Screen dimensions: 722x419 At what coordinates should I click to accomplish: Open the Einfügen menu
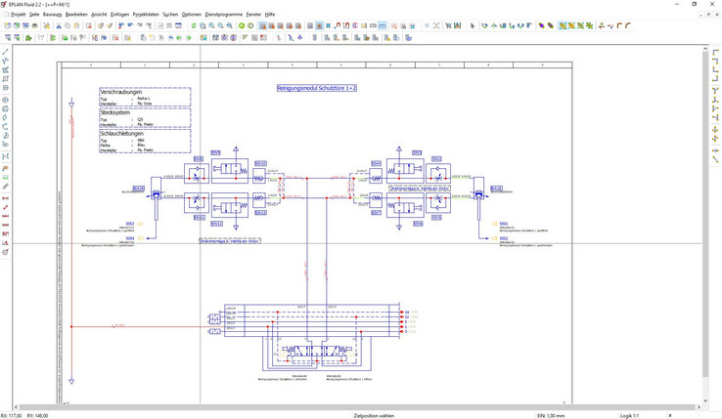click(x=119, y=15)
